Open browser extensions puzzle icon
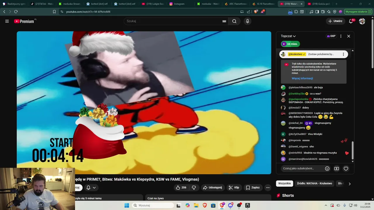The height and width of the screenshot is (210, 374). pyautogui.click(x=296, y=12)
